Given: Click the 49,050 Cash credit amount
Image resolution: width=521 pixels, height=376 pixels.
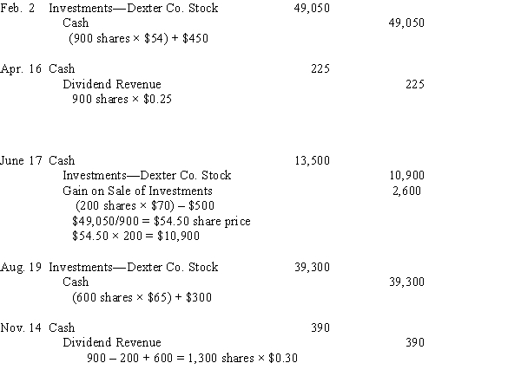Looking at the screenshot, I should point(406,23).
